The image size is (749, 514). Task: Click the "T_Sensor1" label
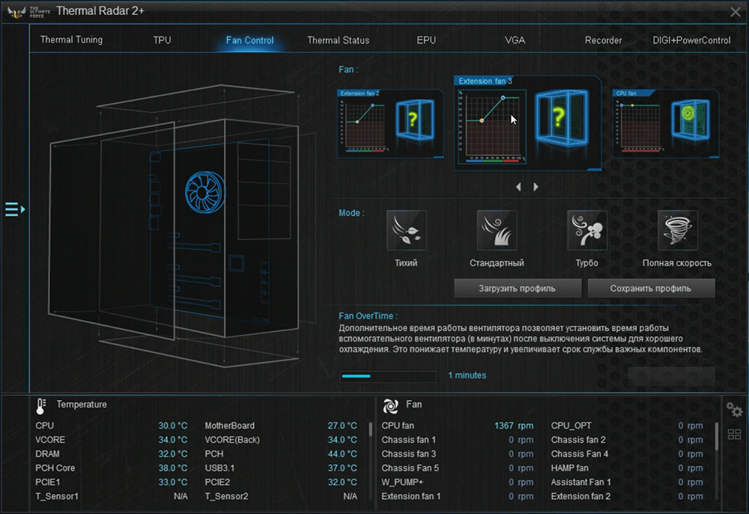(57, 496)
